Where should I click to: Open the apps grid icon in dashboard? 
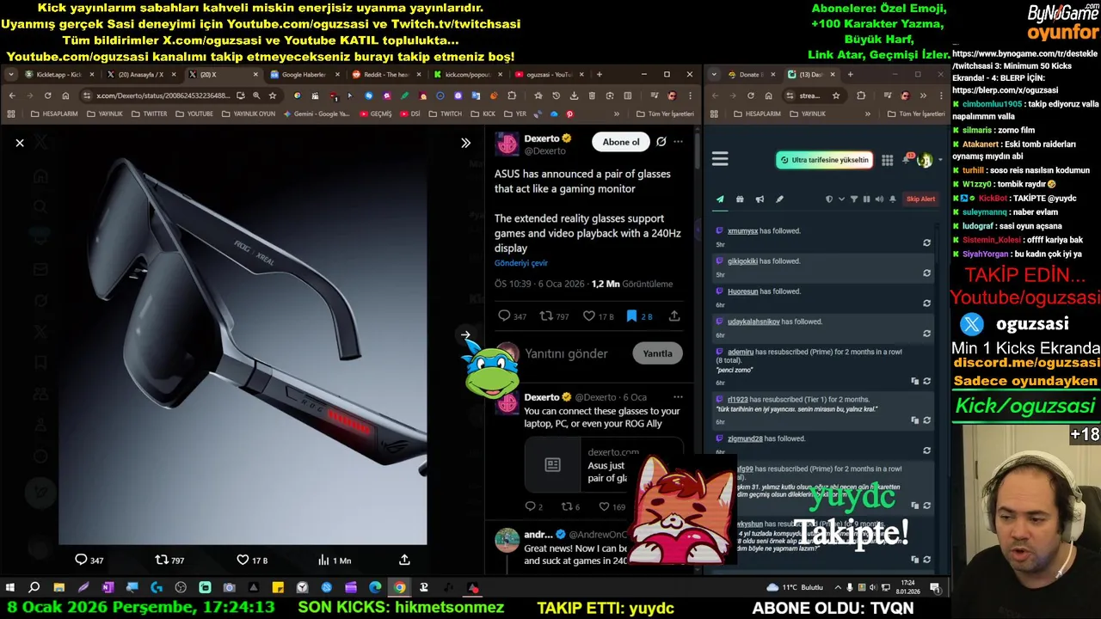point(887,160)
